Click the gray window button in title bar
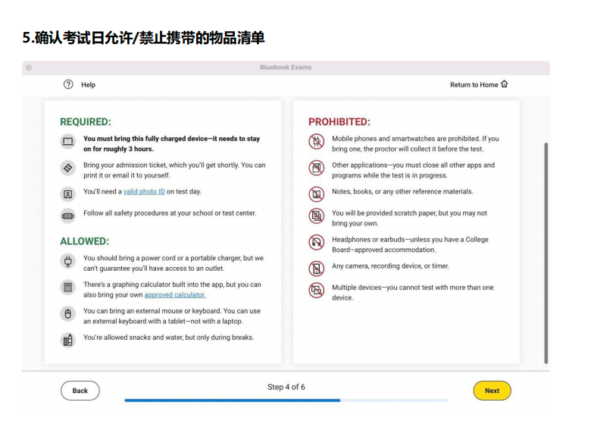Image resolution: width=594 pixels, height=437 pixels. (x=29, y=68)
